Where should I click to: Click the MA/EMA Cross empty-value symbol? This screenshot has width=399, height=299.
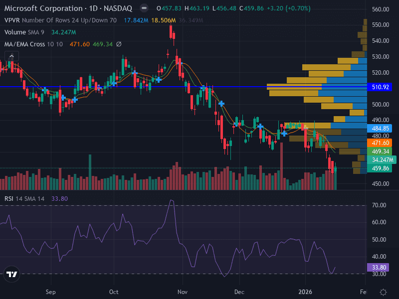click(119, 44)
